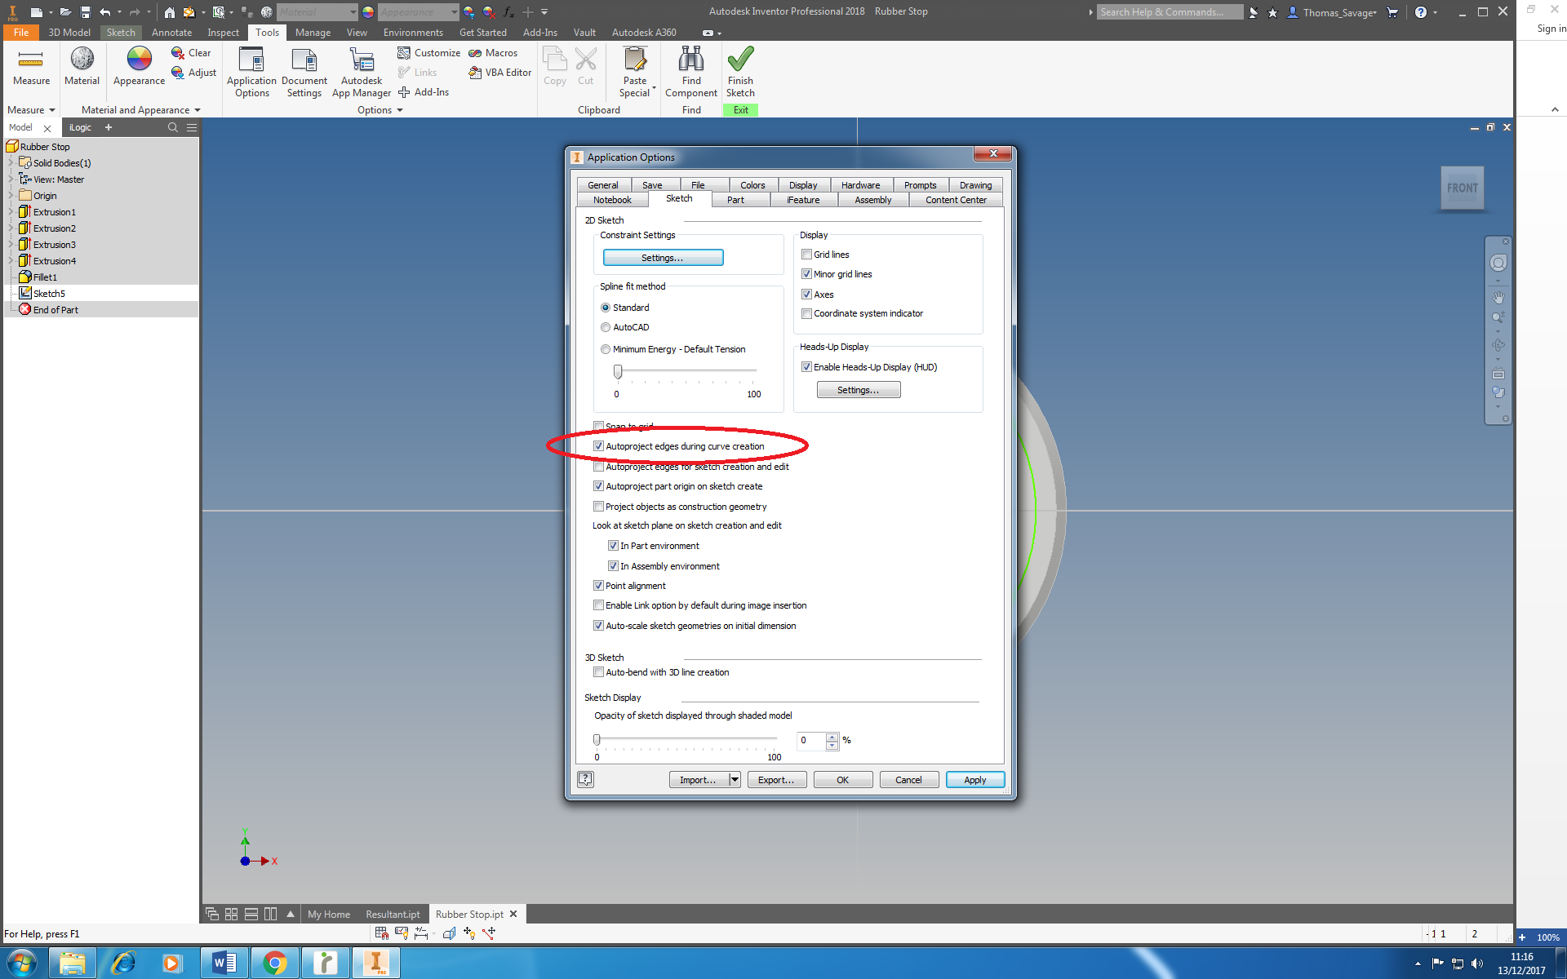Click the sketch opacity slider
The image size is (1567, 979).
[x=597, y=739]
